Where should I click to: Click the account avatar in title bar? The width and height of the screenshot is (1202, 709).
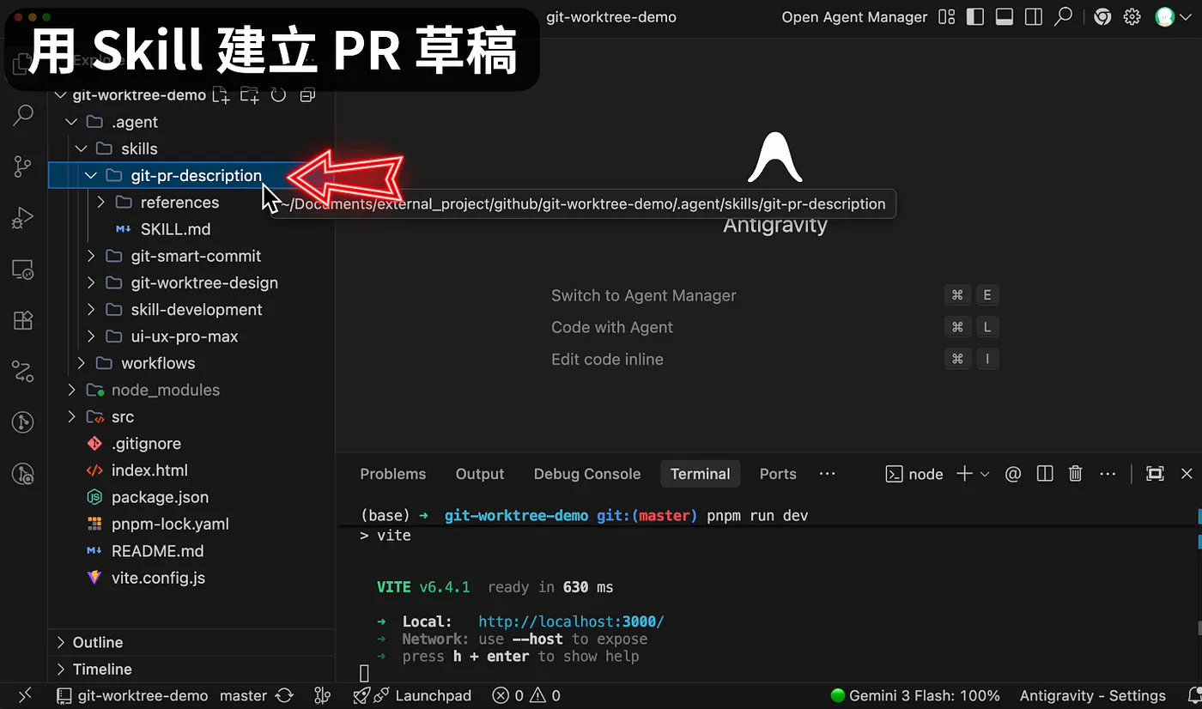[x=1165, y=17]
